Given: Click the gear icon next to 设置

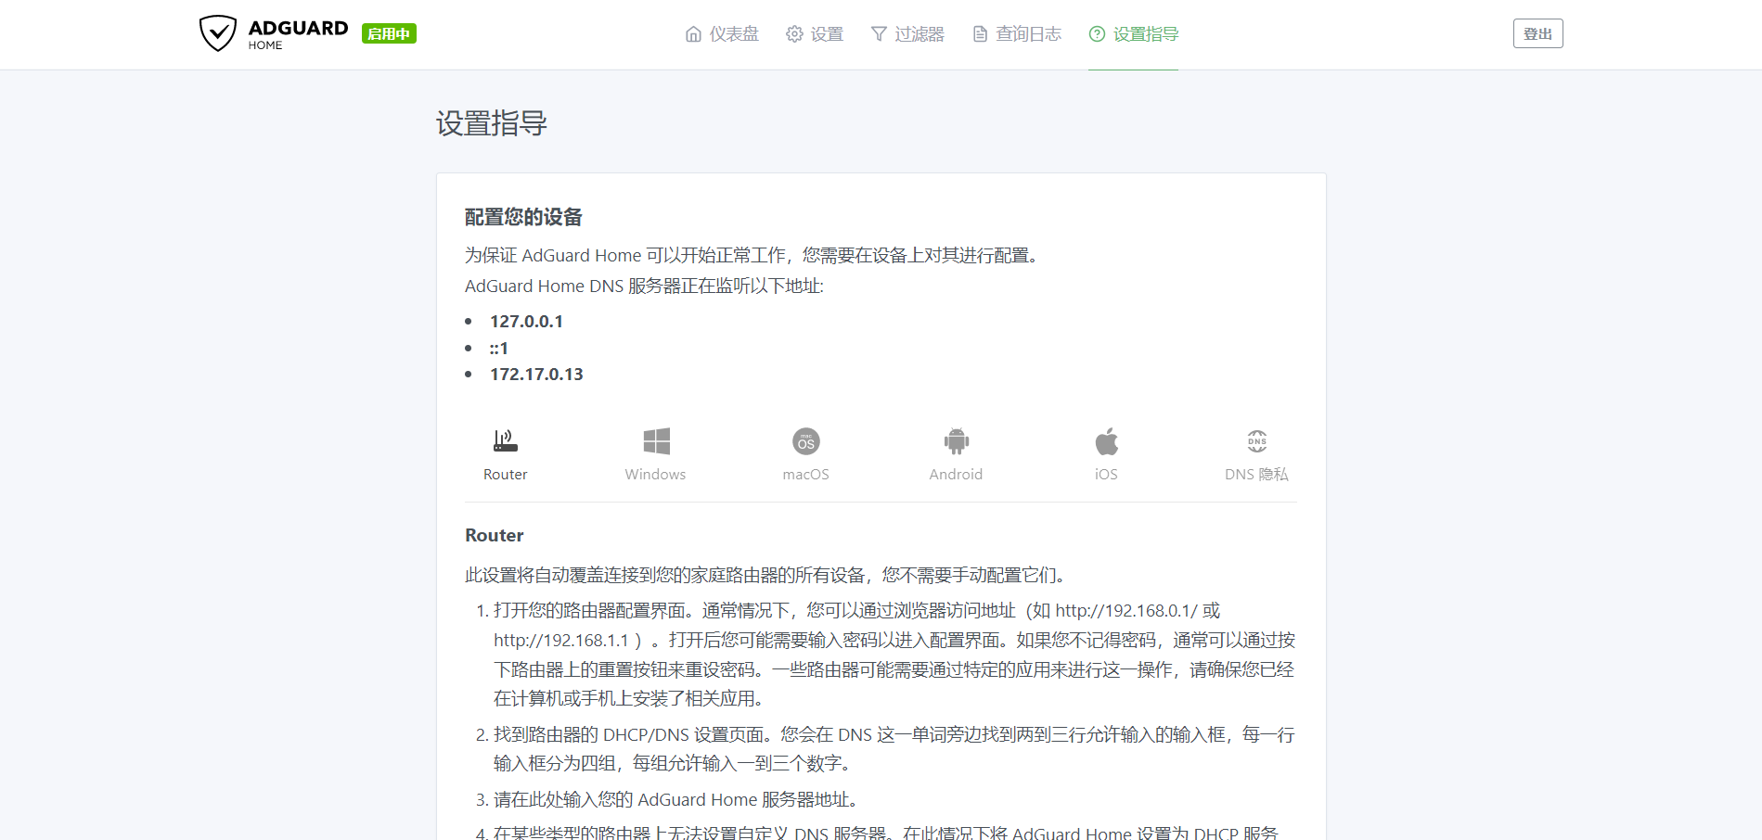Looking at the screenshot, I should click(793, 33).
